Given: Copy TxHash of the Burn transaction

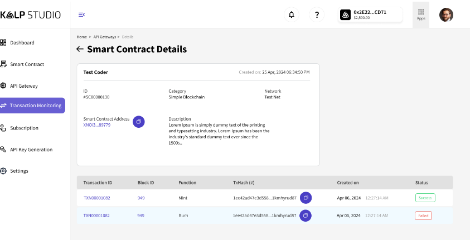Looking at the screenshot, I should pyautogui.click(x=306, y=216).
